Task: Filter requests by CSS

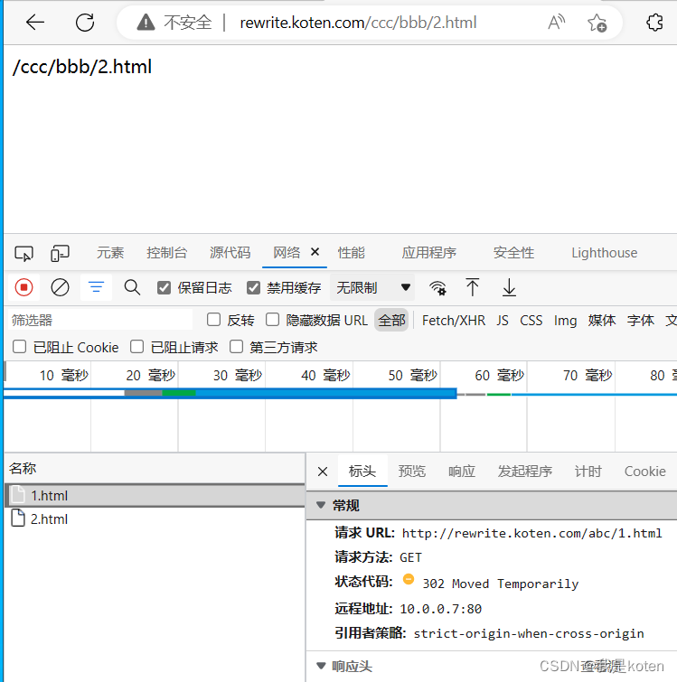Action: 531,321
